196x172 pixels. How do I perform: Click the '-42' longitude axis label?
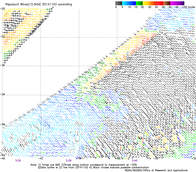[41, 159]
